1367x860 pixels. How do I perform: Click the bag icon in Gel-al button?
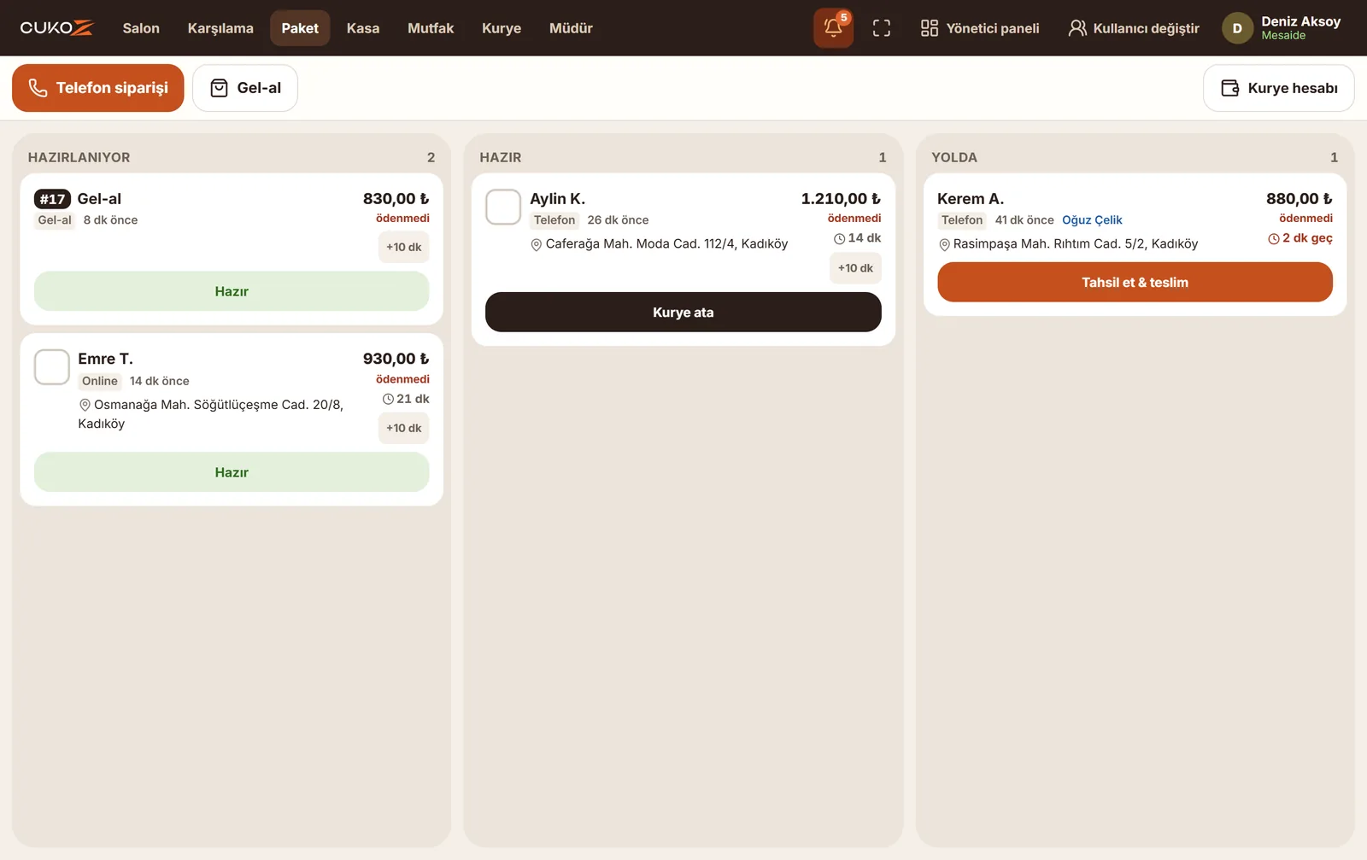pyautogui.click(x=219, y=88)
